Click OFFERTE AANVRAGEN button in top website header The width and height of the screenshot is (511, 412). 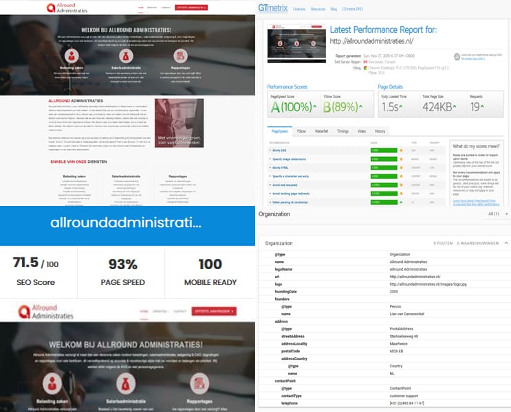point(191,8)
